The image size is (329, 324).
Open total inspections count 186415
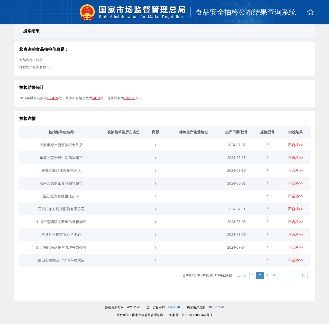coord(52,98)
